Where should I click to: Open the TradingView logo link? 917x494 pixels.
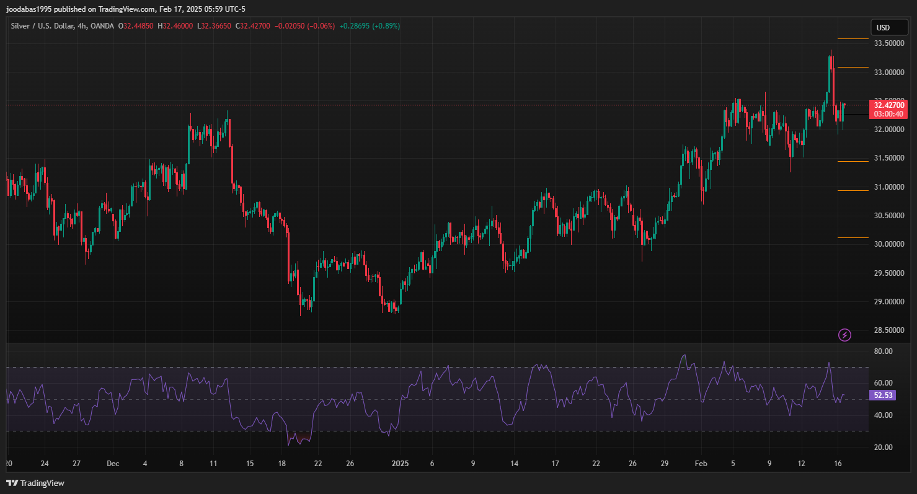coord(35,483)
